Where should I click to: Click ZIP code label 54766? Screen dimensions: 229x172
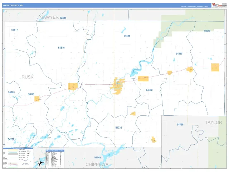tap(180, 125)
